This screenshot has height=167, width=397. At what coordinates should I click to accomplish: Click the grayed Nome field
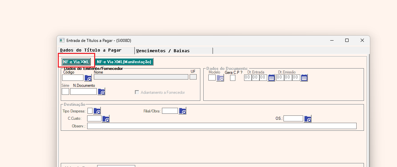point(141,77)
